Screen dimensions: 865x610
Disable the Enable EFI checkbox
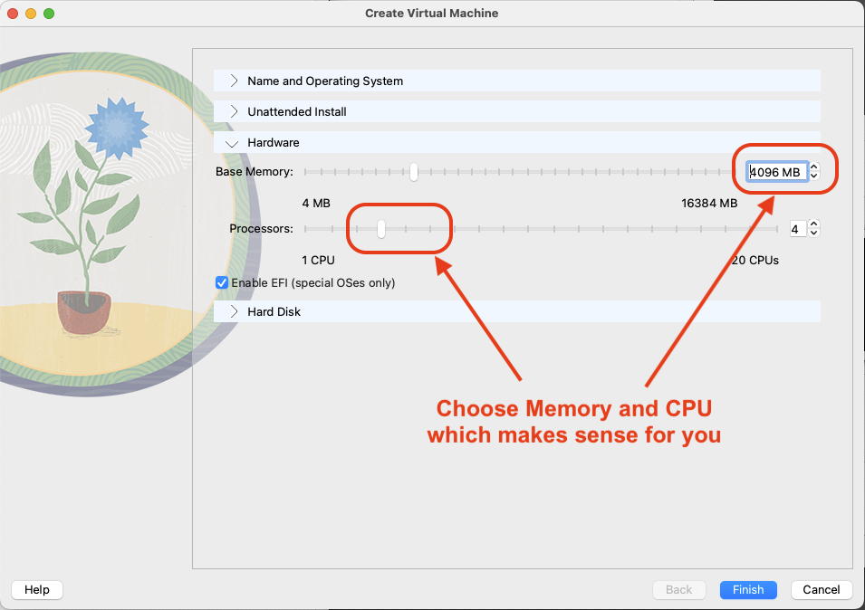[222, 282]
